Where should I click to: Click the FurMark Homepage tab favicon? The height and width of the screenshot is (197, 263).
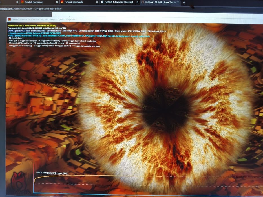22,2
